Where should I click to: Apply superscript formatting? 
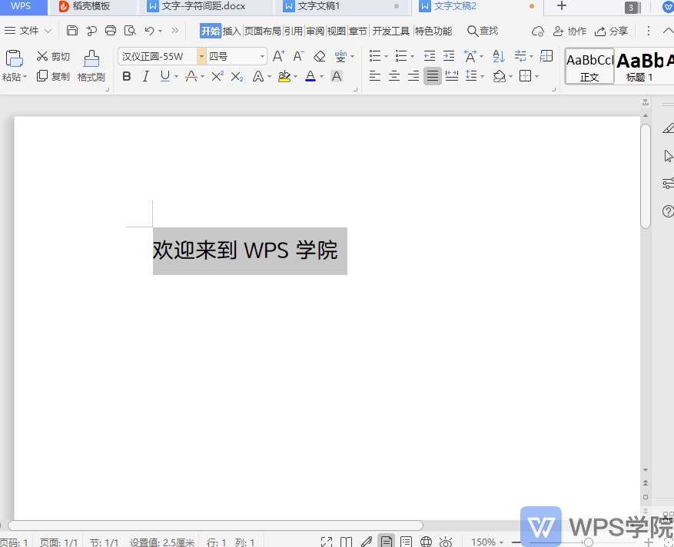(x=216, y=76)
